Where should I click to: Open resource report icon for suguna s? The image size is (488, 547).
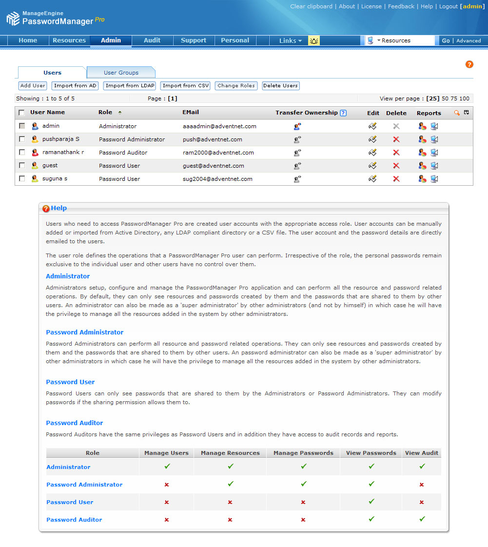tap(434, 179)
